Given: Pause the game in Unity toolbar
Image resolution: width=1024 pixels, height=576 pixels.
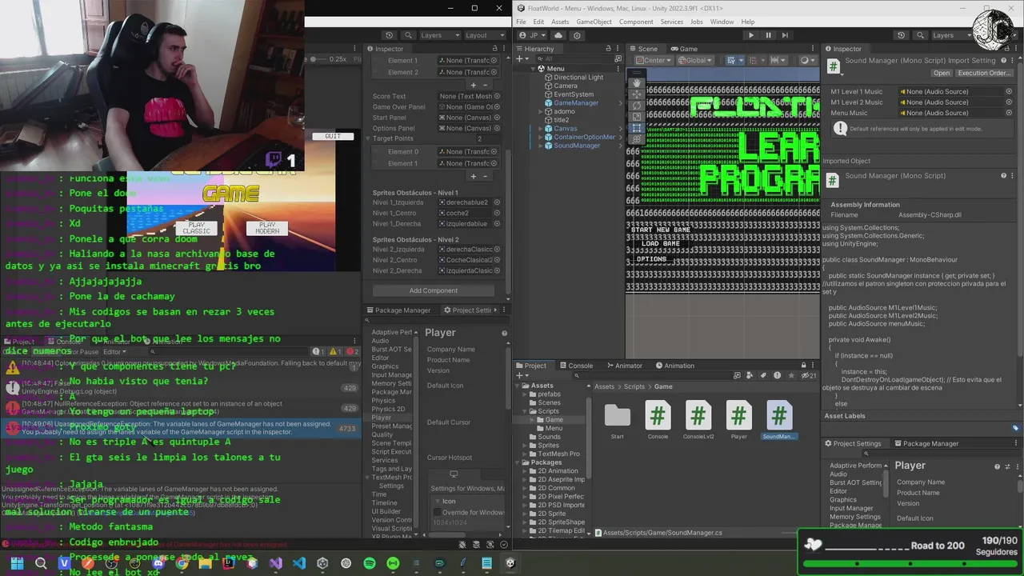Looking at the screenshot, I should pyautogui.click(x=768, y=35).
